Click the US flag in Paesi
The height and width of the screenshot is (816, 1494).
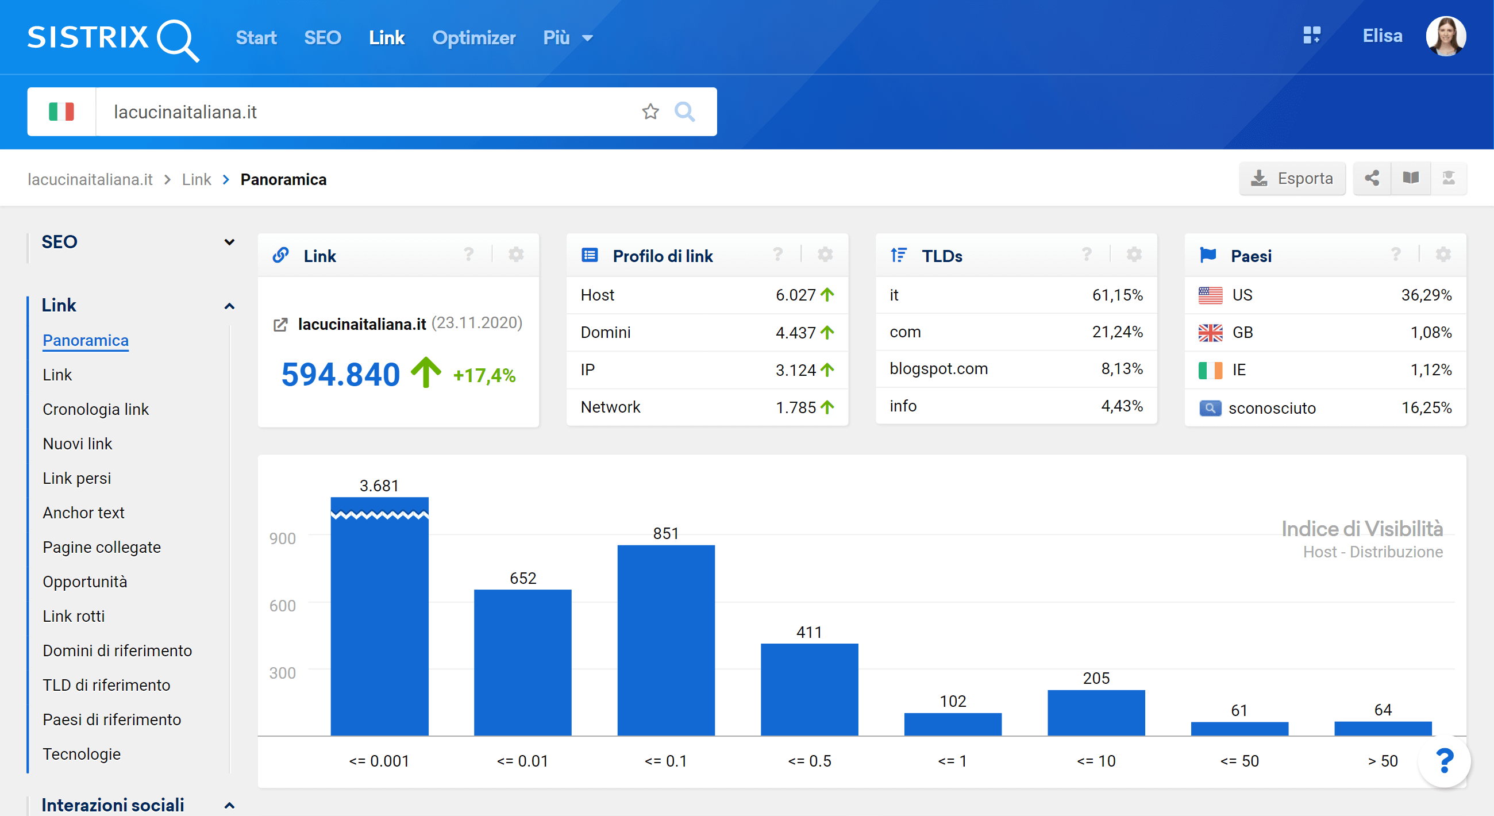tap(1210, 295)
